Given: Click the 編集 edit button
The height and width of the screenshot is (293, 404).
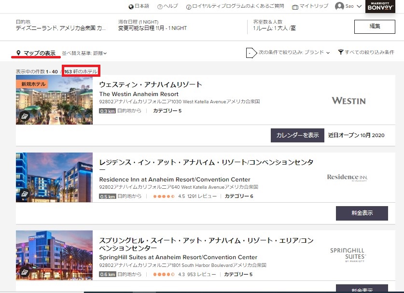Looking at the screenshot, I should point(375,27).
